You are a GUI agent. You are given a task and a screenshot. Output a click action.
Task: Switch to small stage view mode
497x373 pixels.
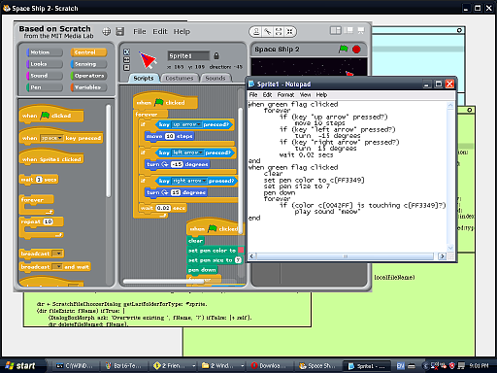[x=336, y=31]
